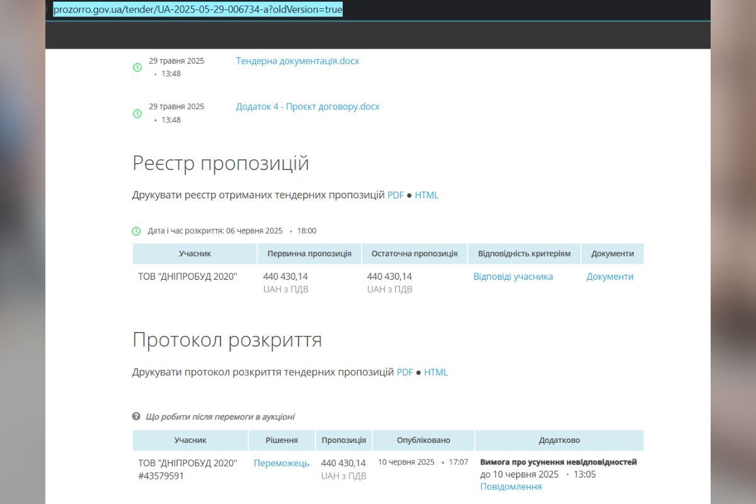The height and width of the screenshot is (504, 756).
Task: Select the ТОВ ДНІПРОБУД 2020 #43579591 winner row
Action: click(188, 469)
